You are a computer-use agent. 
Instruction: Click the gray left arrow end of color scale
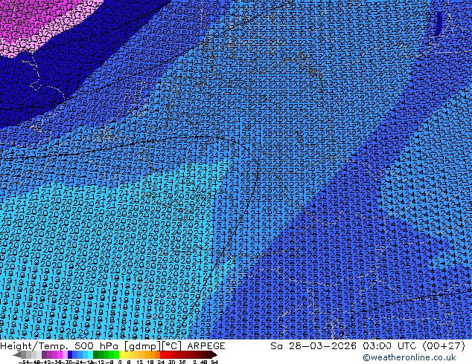(x=16, y=355)
